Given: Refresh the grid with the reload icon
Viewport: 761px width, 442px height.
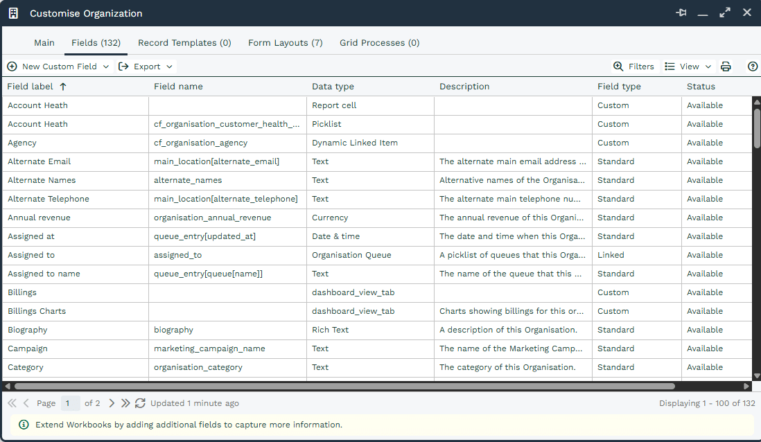Looking at the screenshot, I should point(140,403).
